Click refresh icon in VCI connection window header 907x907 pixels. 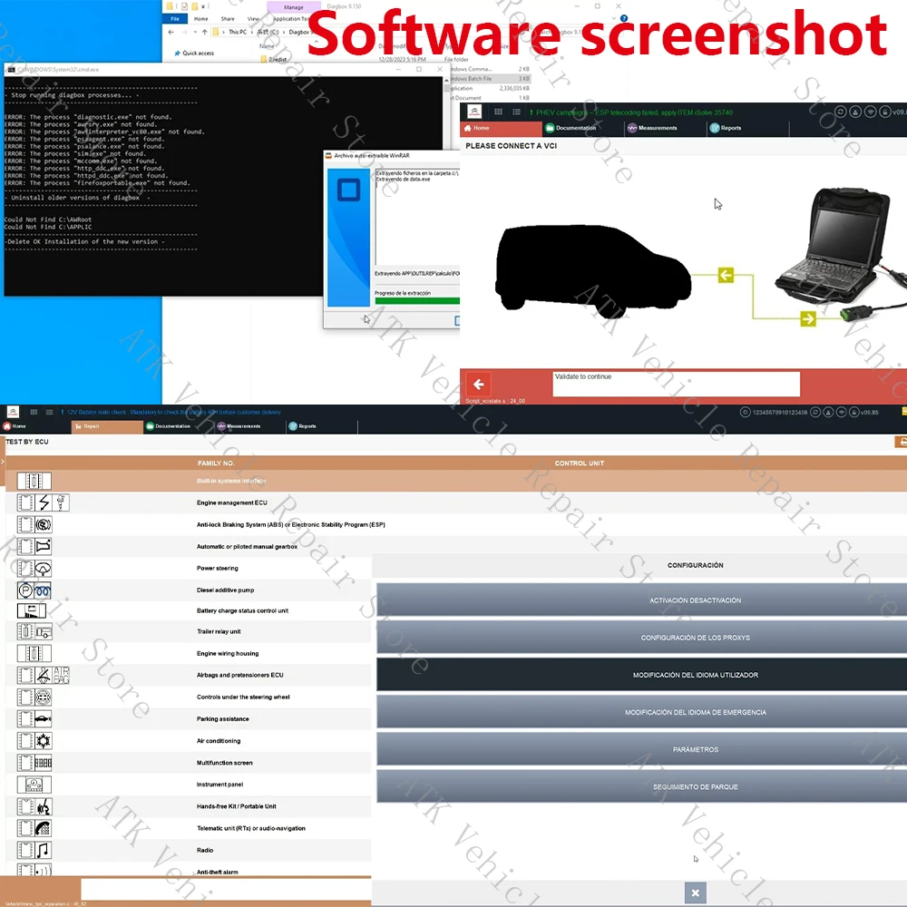point(841,112)
